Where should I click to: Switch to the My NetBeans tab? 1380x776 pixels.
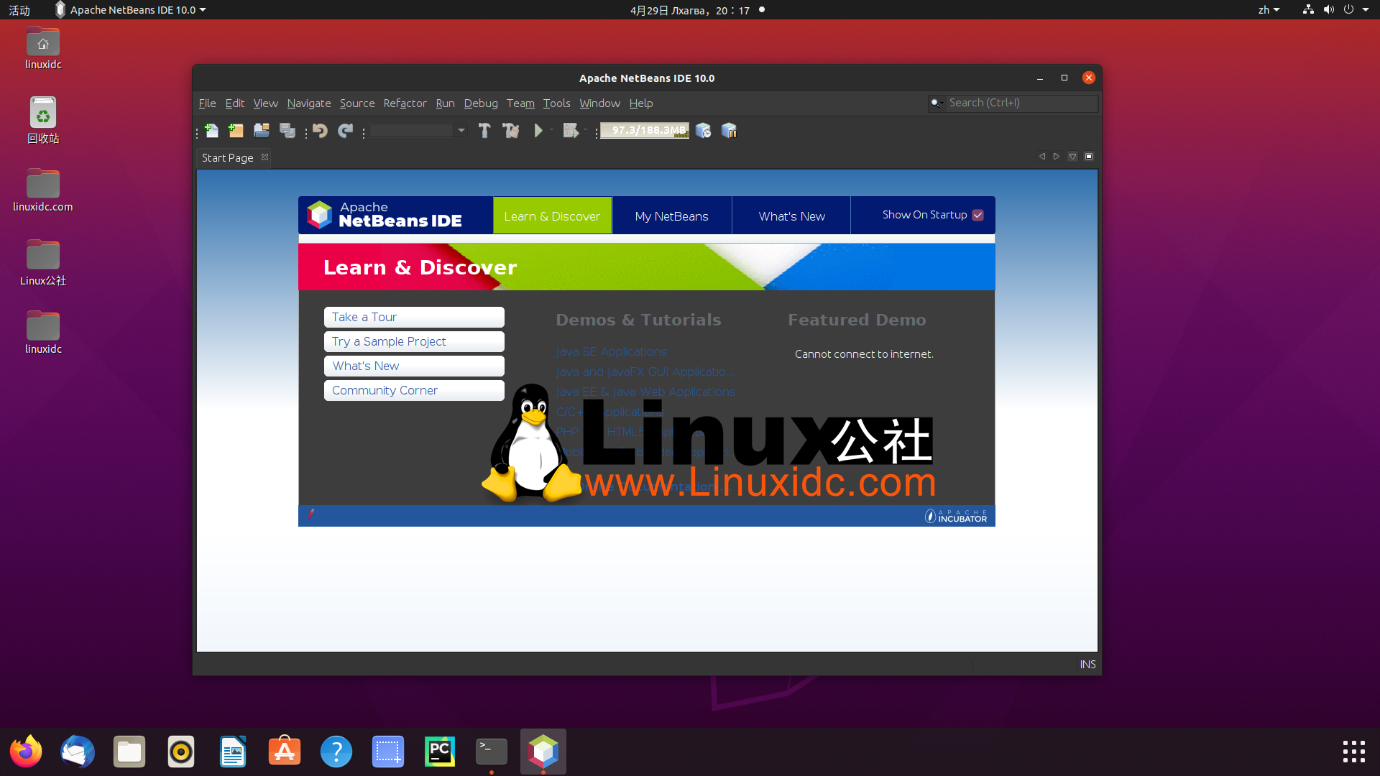(671, 215)
